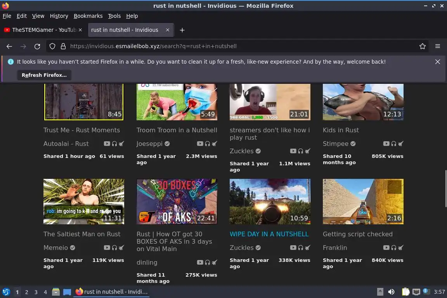Switch to workspace 4 in taskbar
The height and width of the screenshot is (298, 447).
coord(45,292)
